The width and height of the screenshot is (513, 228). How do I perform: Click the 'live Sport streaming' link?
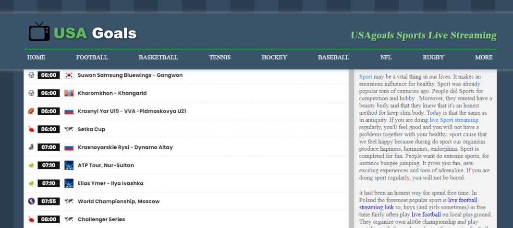coord(454,120)
